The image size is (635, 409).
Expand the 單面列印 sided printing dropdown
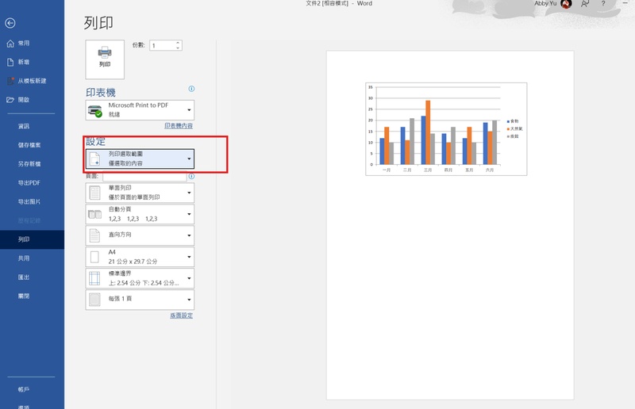(x=140, y=193)
